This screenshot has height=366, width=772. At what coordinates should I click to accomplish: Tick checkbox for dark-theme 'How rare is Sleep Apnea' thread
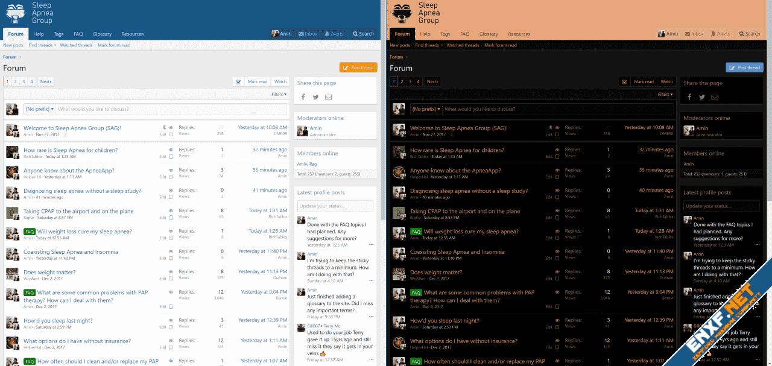(557, 157)
